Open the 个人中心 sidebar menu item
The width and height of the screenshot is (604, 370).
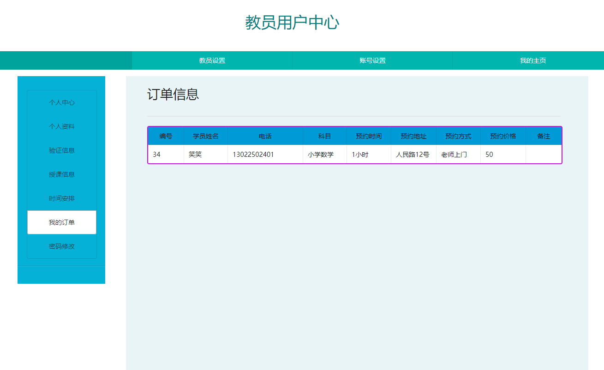coord(61,102)
